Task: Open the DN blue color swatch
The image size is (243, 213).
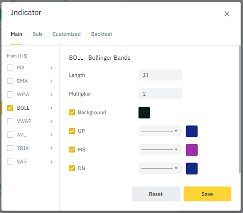Action: pyautogui.click(x=191, y=168)
